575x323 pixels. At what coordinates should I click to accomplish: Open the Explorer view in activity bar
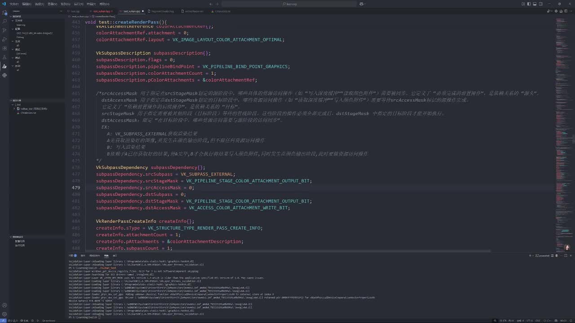[4, 13]
